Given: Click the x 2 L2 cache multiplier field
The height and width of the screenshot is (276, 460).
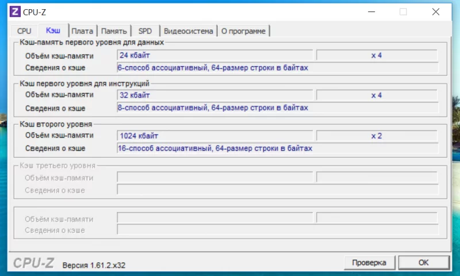Looking at the screenshot, I should (377, 136).
